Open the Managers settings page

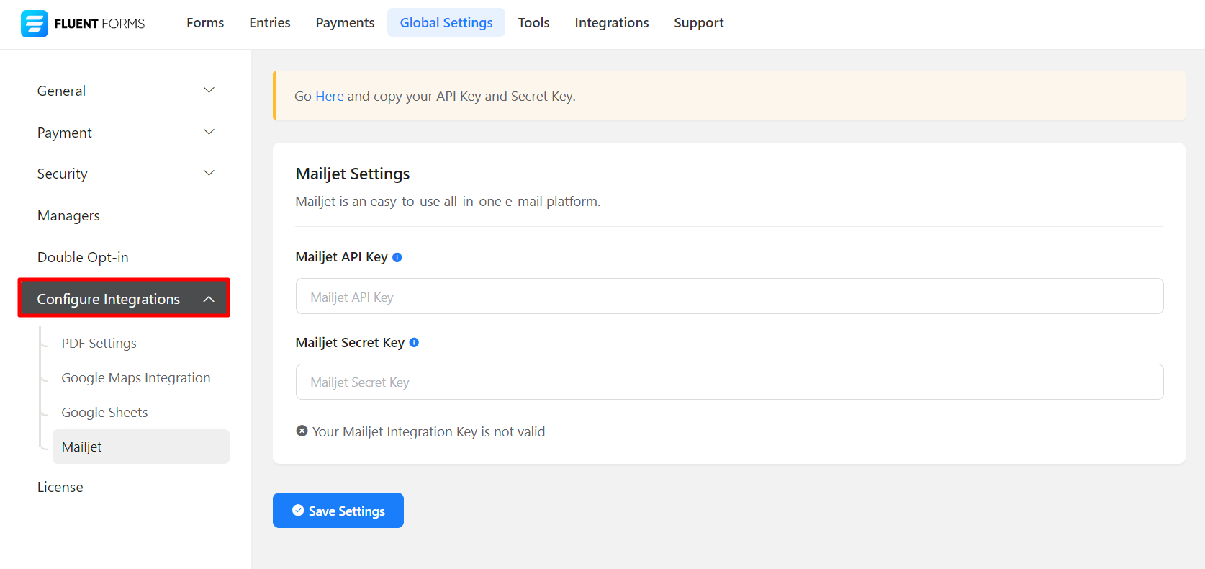[69, 216]
